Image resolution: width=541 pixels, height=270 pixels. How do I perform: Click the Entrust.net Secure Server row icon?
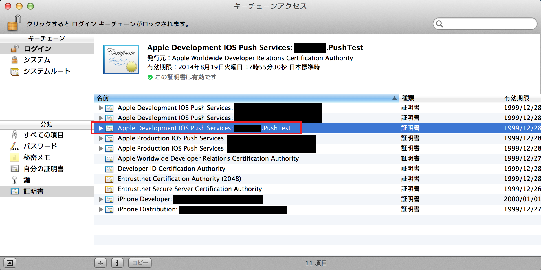[x=109, y=189]
